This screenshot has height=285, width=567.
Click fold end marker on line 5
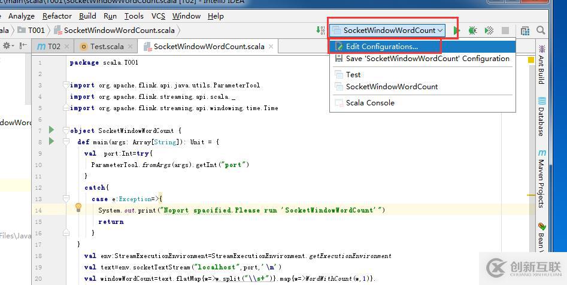tap(66, 108)
